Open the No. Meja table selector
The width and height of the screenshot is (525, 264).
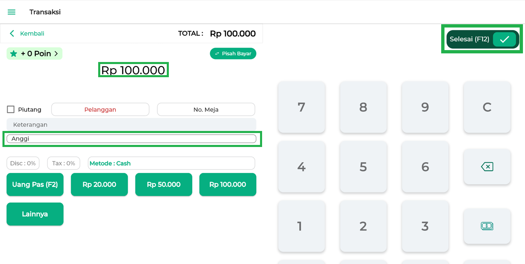pos(206,110)
